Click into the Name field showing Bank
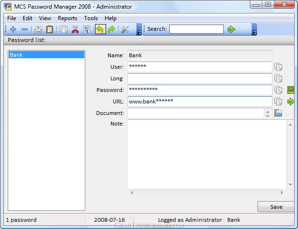The width and height of the screenshot is (298, 229). click(x=200, y=55)
